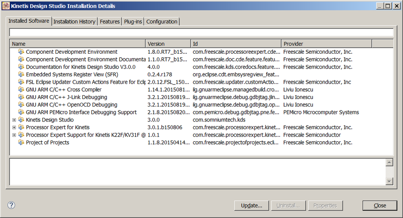Switch to the Installed Software tab
Image resolution: width=403 pixels, height=218 pixels.
coord(29,21)
